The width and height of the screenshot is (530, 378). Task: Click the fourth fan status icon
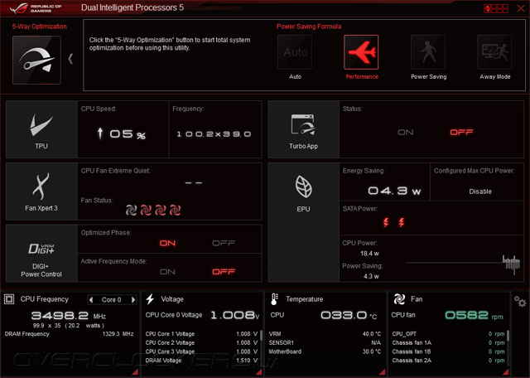pyautogui.click(x=175, y=211)
